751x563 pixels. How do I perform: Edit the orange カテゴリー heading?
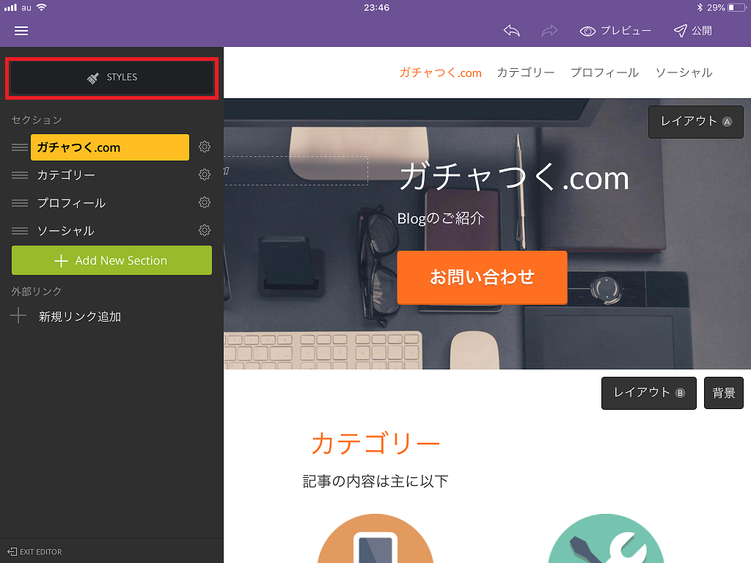(x=375, y=444)
